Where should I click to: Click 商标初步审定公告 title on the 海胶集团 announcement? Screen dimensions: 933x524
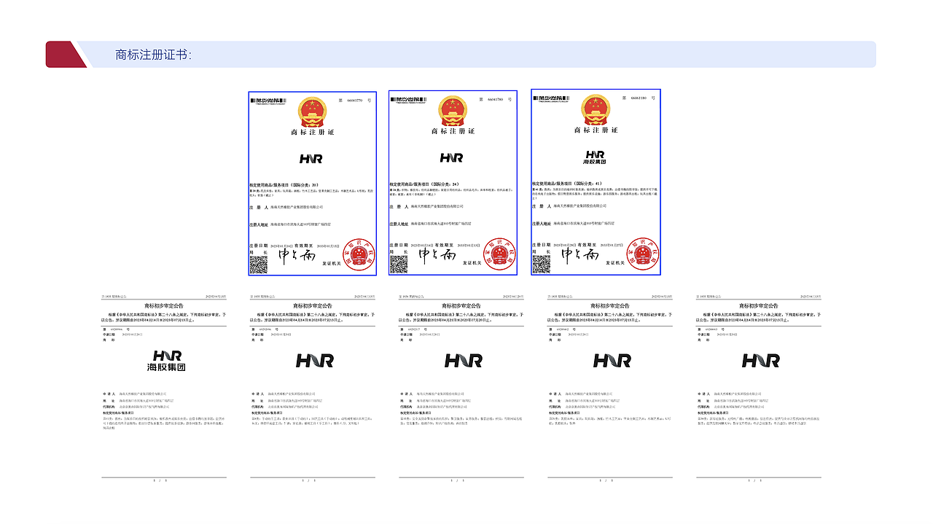tap(164, 306)
